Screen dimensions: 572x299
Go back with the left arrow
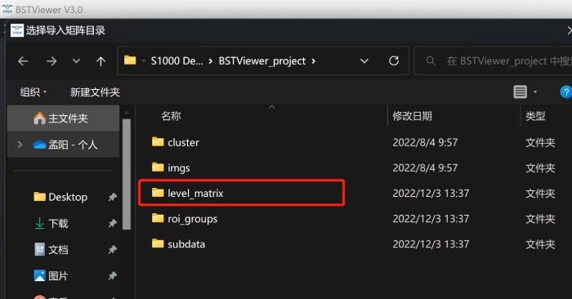23,61
